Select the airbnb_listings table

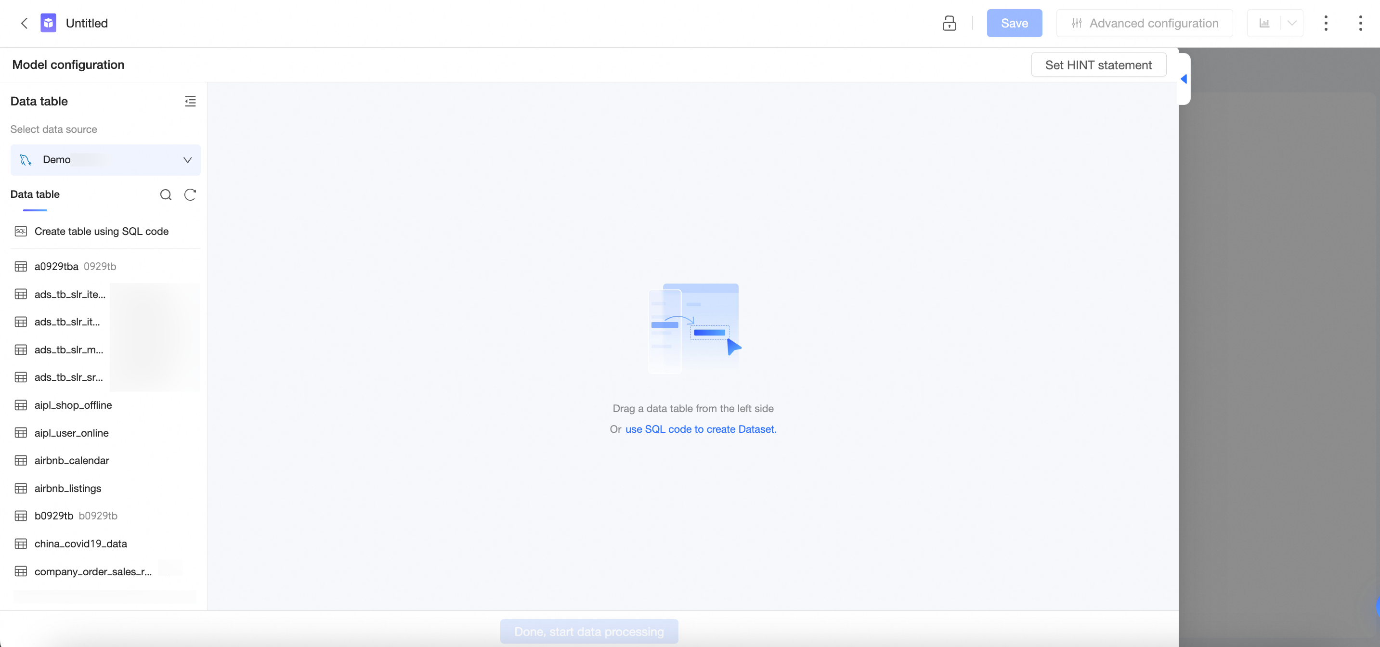tap(67, 488)
